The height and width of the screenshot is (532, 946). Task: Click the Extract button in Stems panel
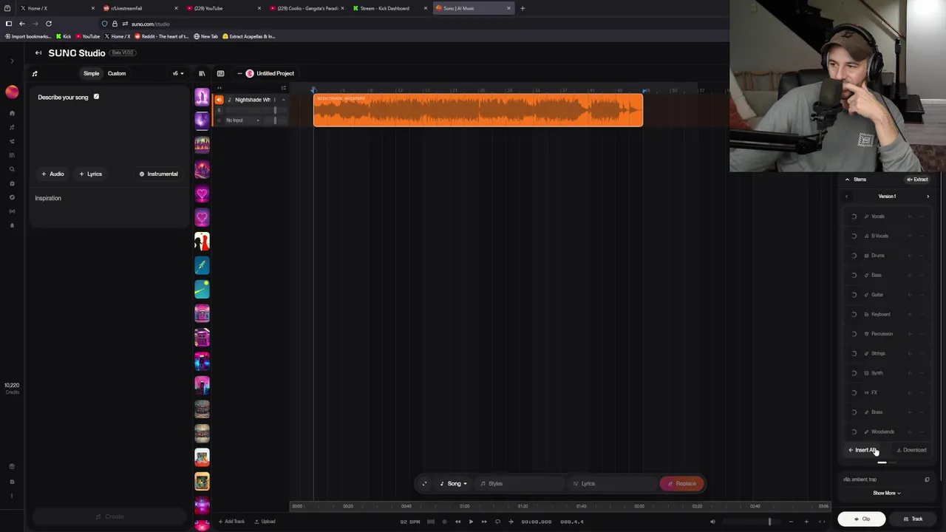tap(918, 179)
